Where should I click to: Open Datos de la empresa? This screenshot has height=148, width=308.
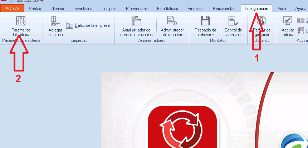point(88,25)
